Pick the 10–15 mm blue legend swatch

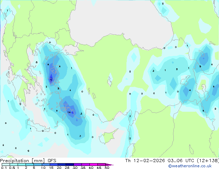[46, 165]
